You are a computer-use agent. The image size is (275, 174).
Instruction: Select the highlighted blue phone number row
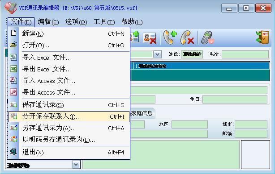coord(200,66)
